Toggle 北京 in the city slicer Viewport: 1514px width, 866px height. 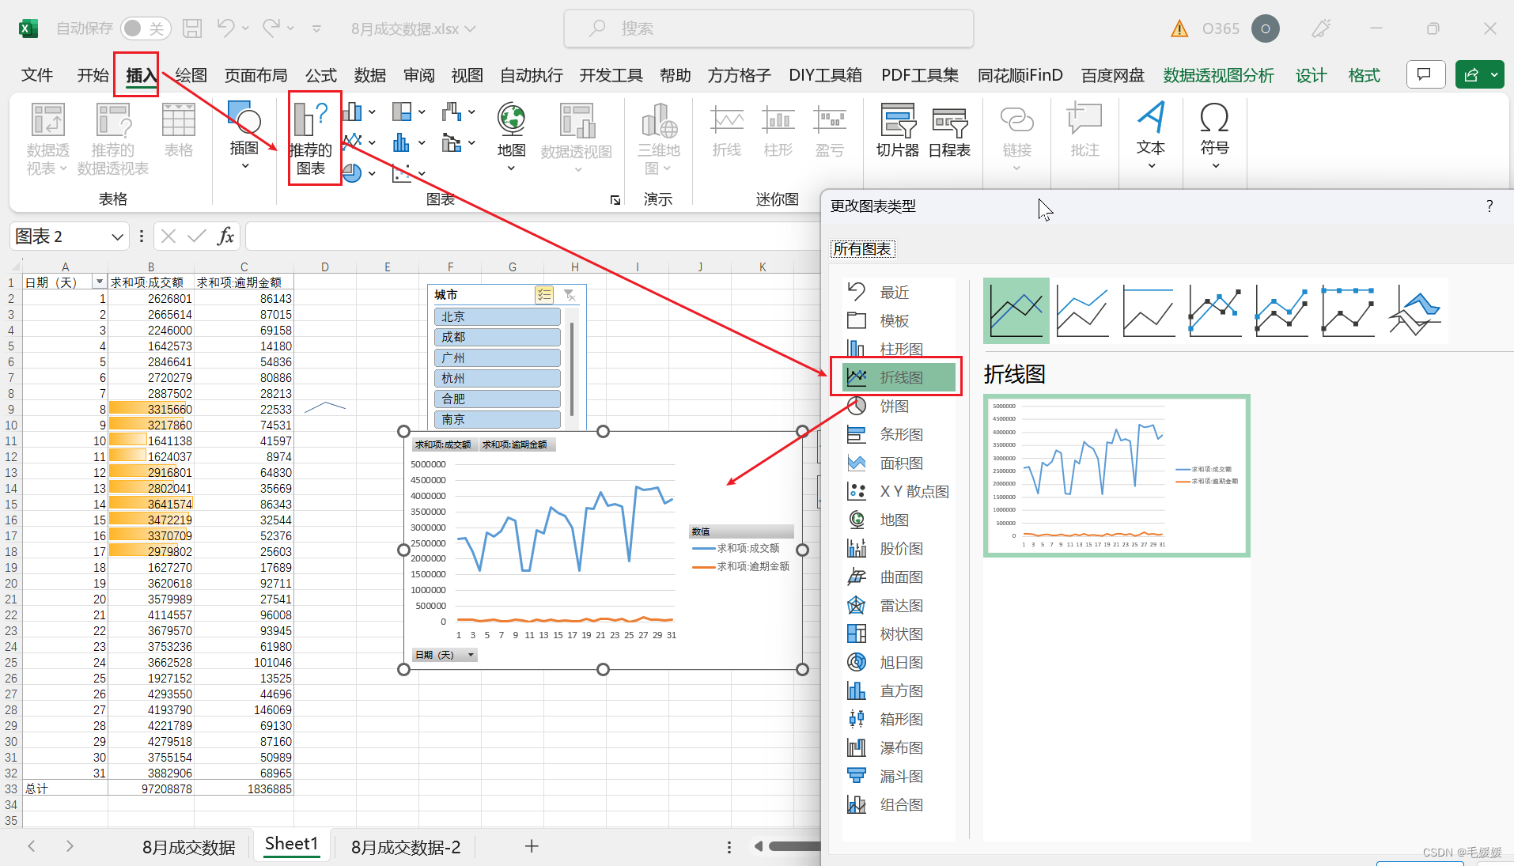click(x=497, y=316)
